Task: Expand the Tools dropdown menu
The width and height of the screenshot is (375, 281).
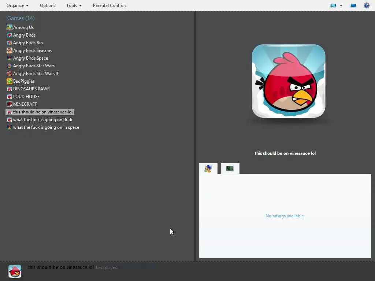Action: tap(74, 5)
